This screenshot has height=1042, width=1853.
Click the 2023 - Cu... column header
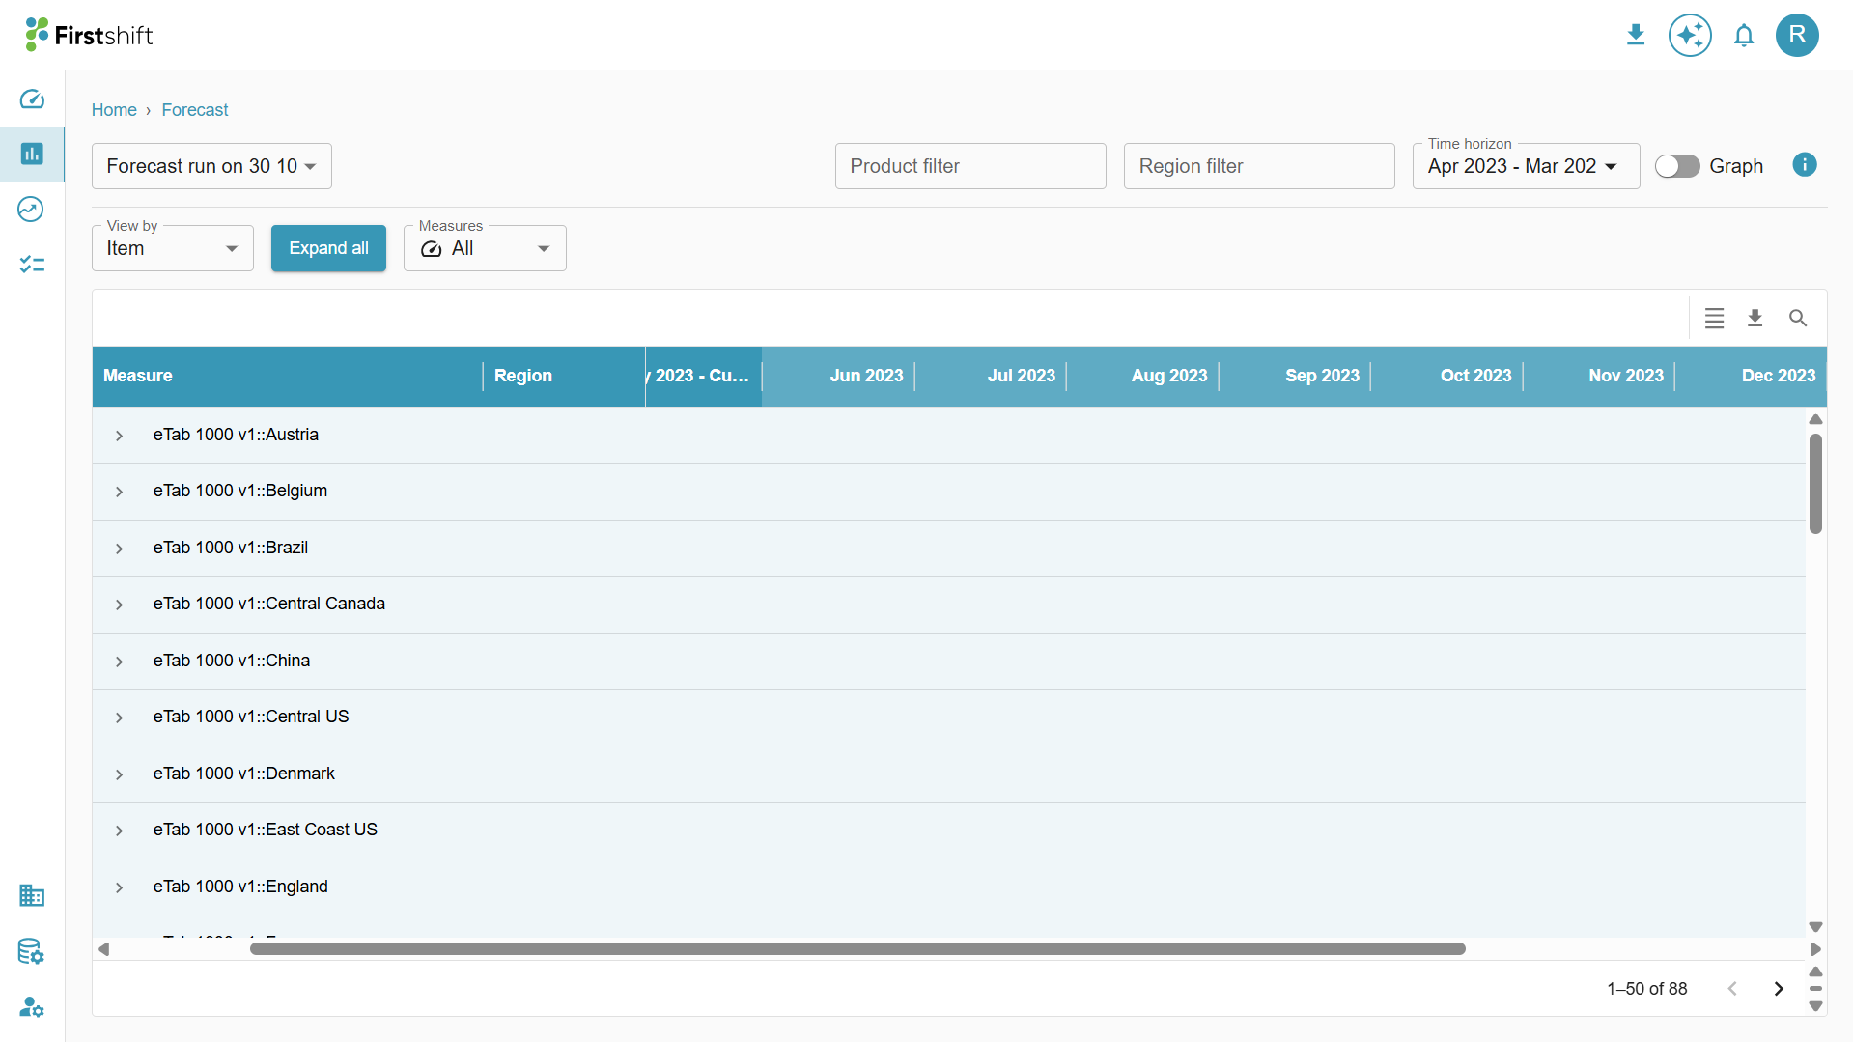click(x=704, y=376)
